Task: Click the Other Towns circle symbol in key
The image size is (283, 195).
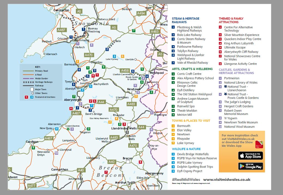Action: coord(33,93)
